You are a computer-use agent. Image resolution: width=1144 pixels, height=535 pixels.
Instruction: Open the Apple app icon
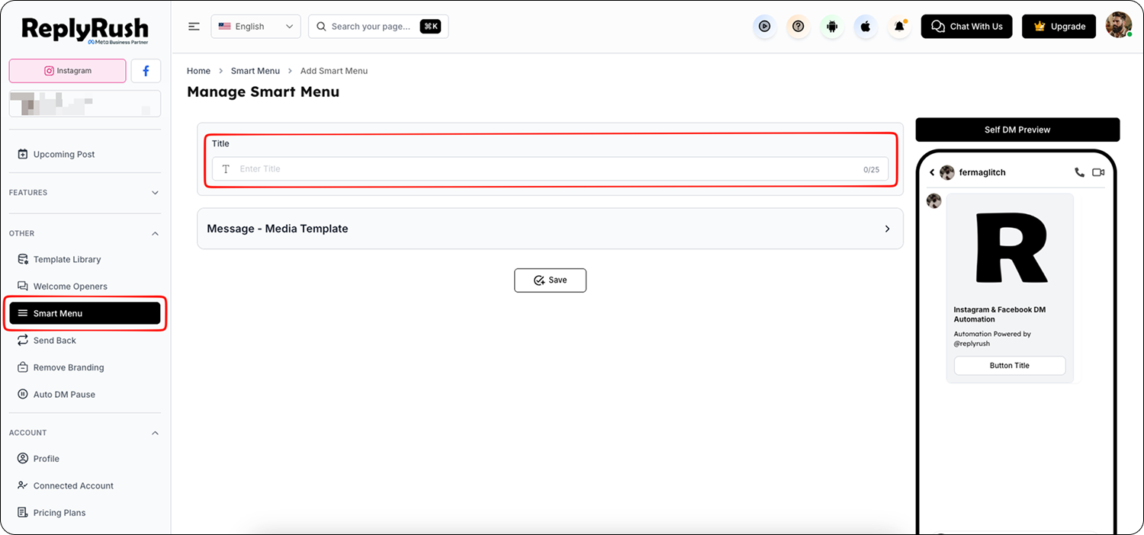point(866,26)
